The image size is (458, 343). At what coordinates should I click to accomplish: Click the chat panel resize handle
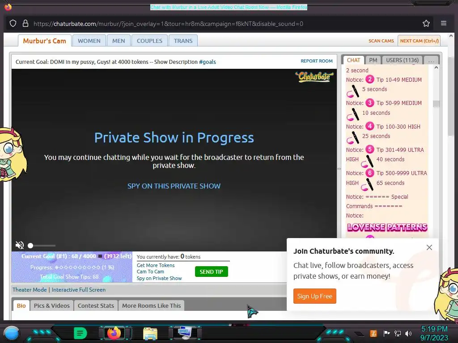339,168
